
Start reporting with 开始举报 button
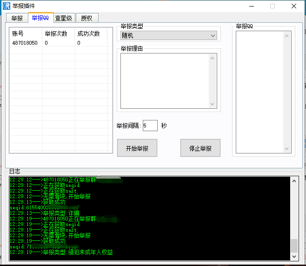[x=137, y=148]
